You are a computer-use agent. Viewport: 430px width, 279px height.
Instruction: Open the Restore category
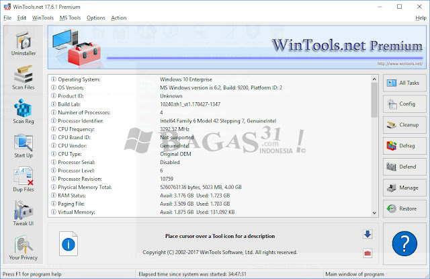pos(404,209)
